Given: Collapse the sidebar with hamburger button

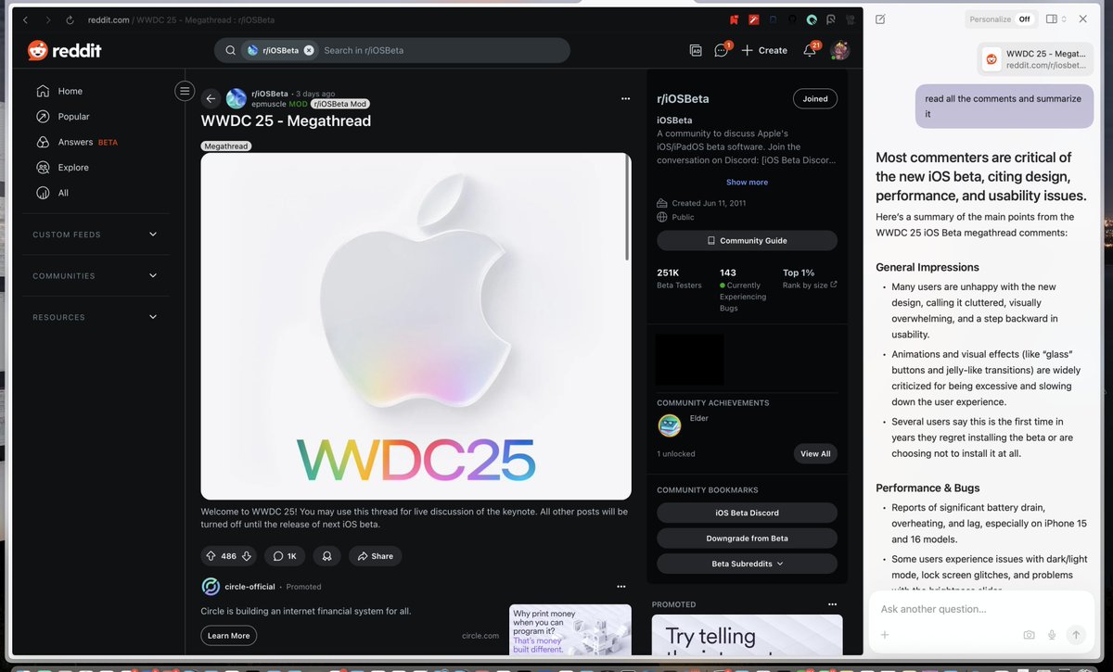Looking at the screenshot, I should point(185,91).
